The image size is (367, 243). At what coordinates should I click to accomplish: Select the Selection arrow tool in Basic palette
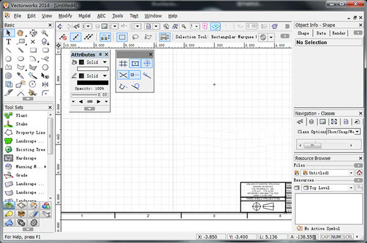[x=9, y=33]
